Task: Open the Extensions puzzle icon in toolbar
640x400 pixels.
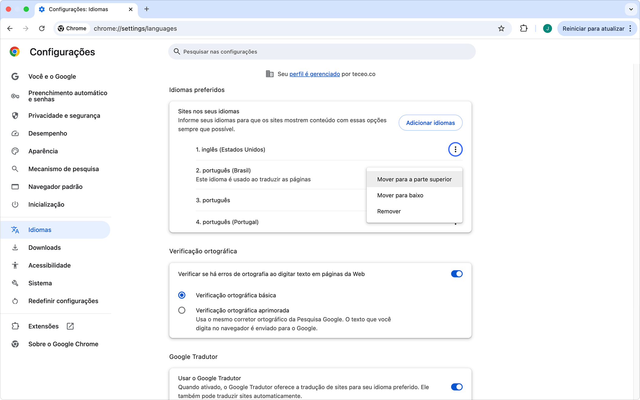Action: [524, 28]
